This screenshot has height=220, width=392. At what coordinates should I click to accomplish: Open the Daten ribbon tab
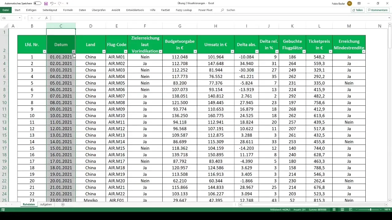tap(82, 10)
